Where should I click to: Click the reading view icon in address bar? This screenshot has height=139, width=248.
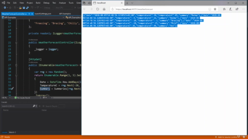210,9
